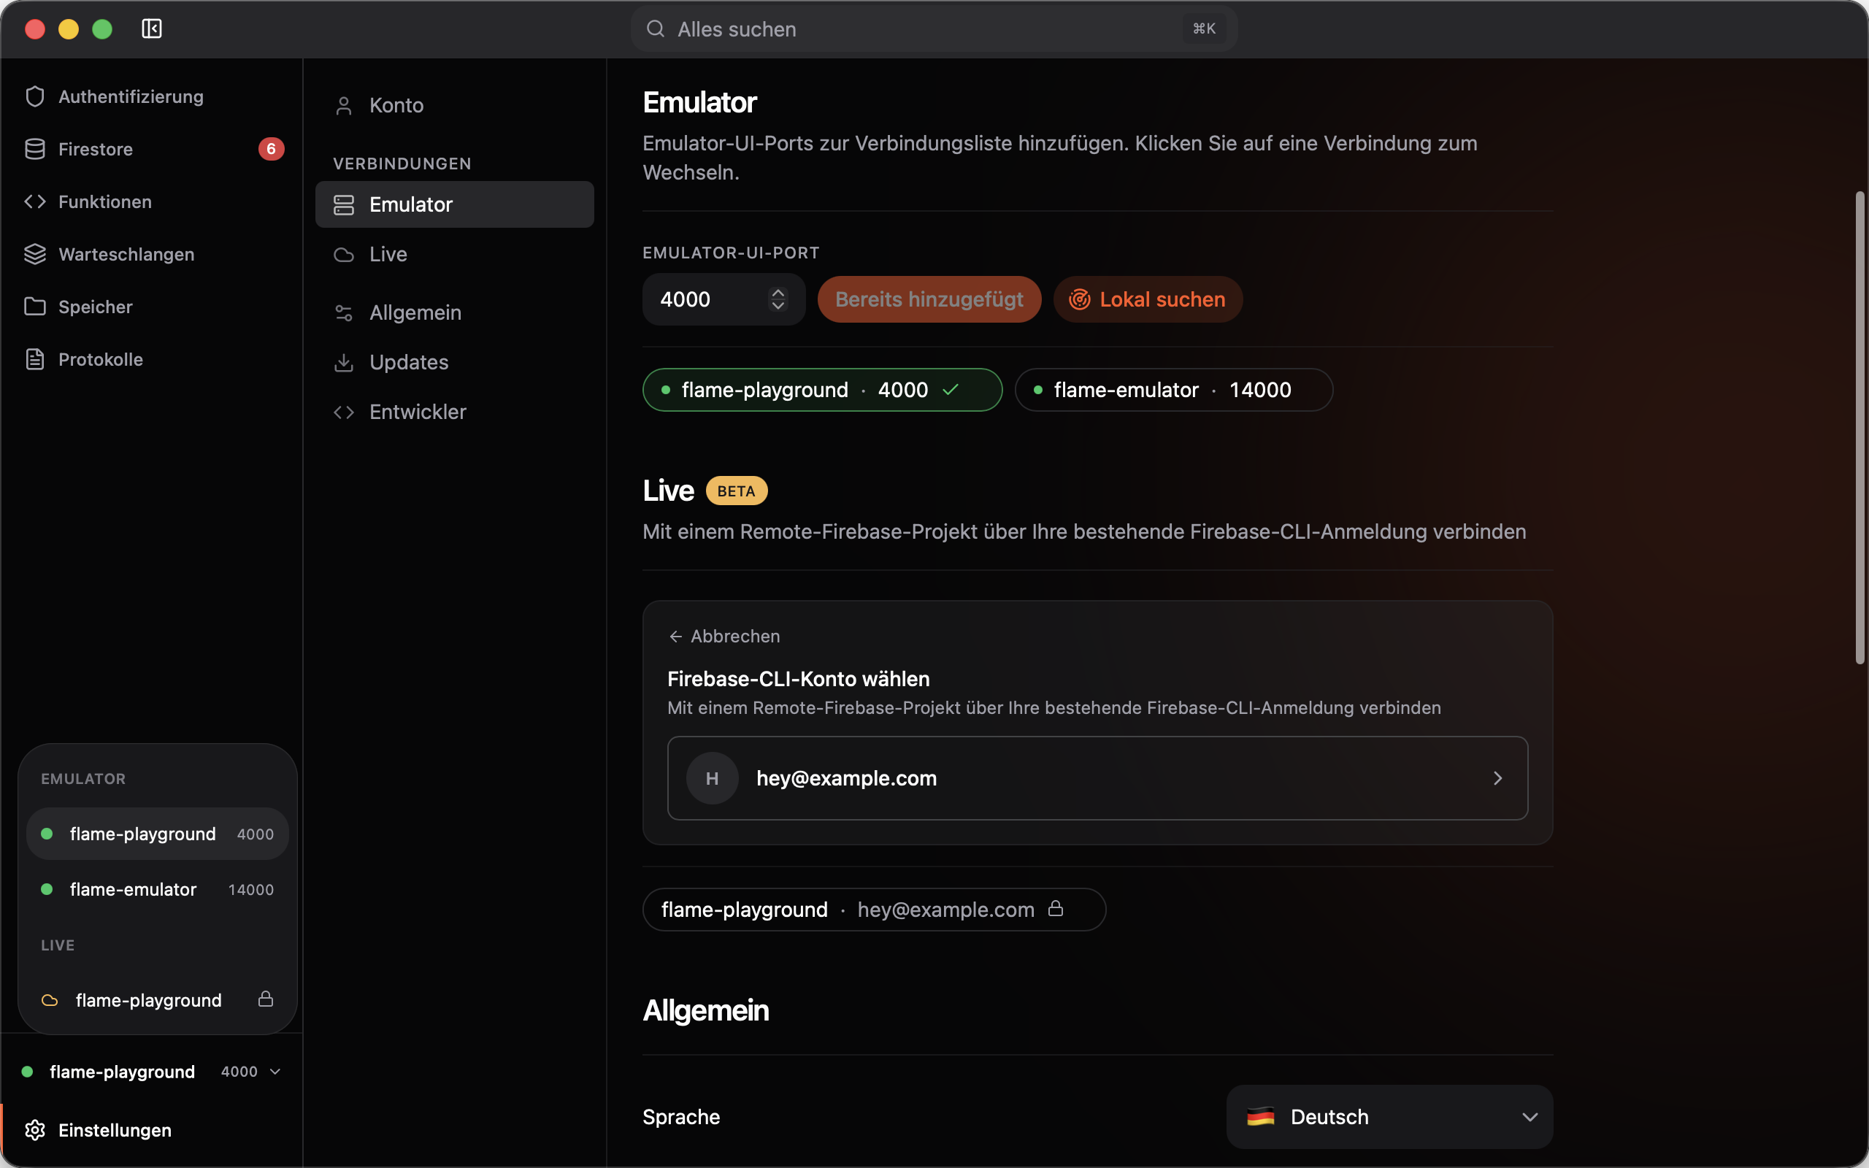Click the Einstellungen gear icon
Screen dimensions: 1869x1168
(x=35, y=1130)
